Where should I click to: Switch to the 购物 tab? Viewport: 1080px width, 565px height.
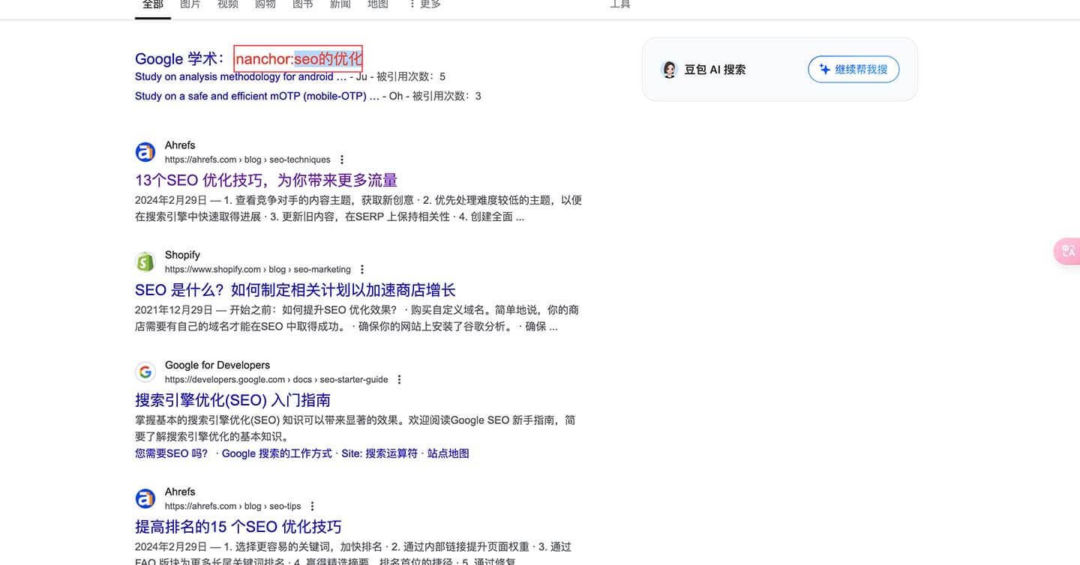click(x=265, y=4)
